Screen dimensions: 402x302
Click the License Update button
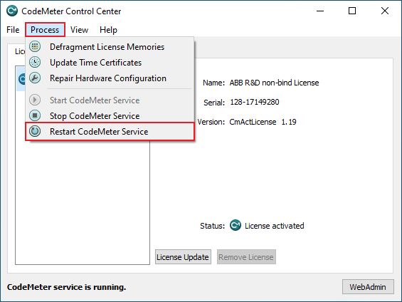tap(183, 257)
